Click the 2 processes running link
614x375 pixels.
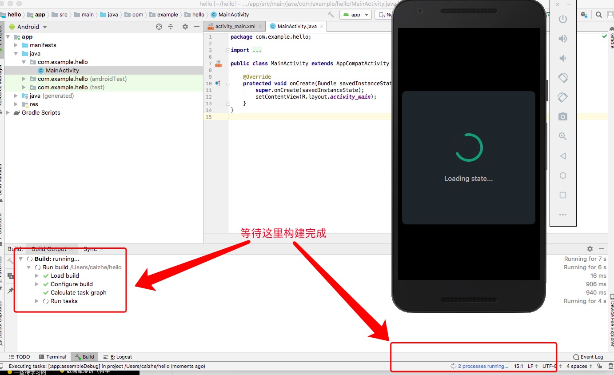click(483, 366)
